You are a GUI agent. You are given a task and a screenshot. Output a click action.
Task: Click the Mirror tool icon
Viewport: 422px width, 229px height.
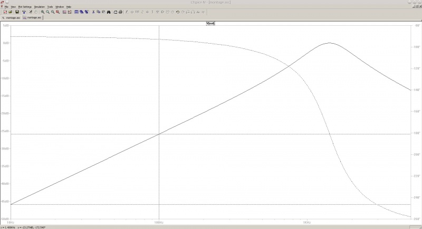pos(193,12)
